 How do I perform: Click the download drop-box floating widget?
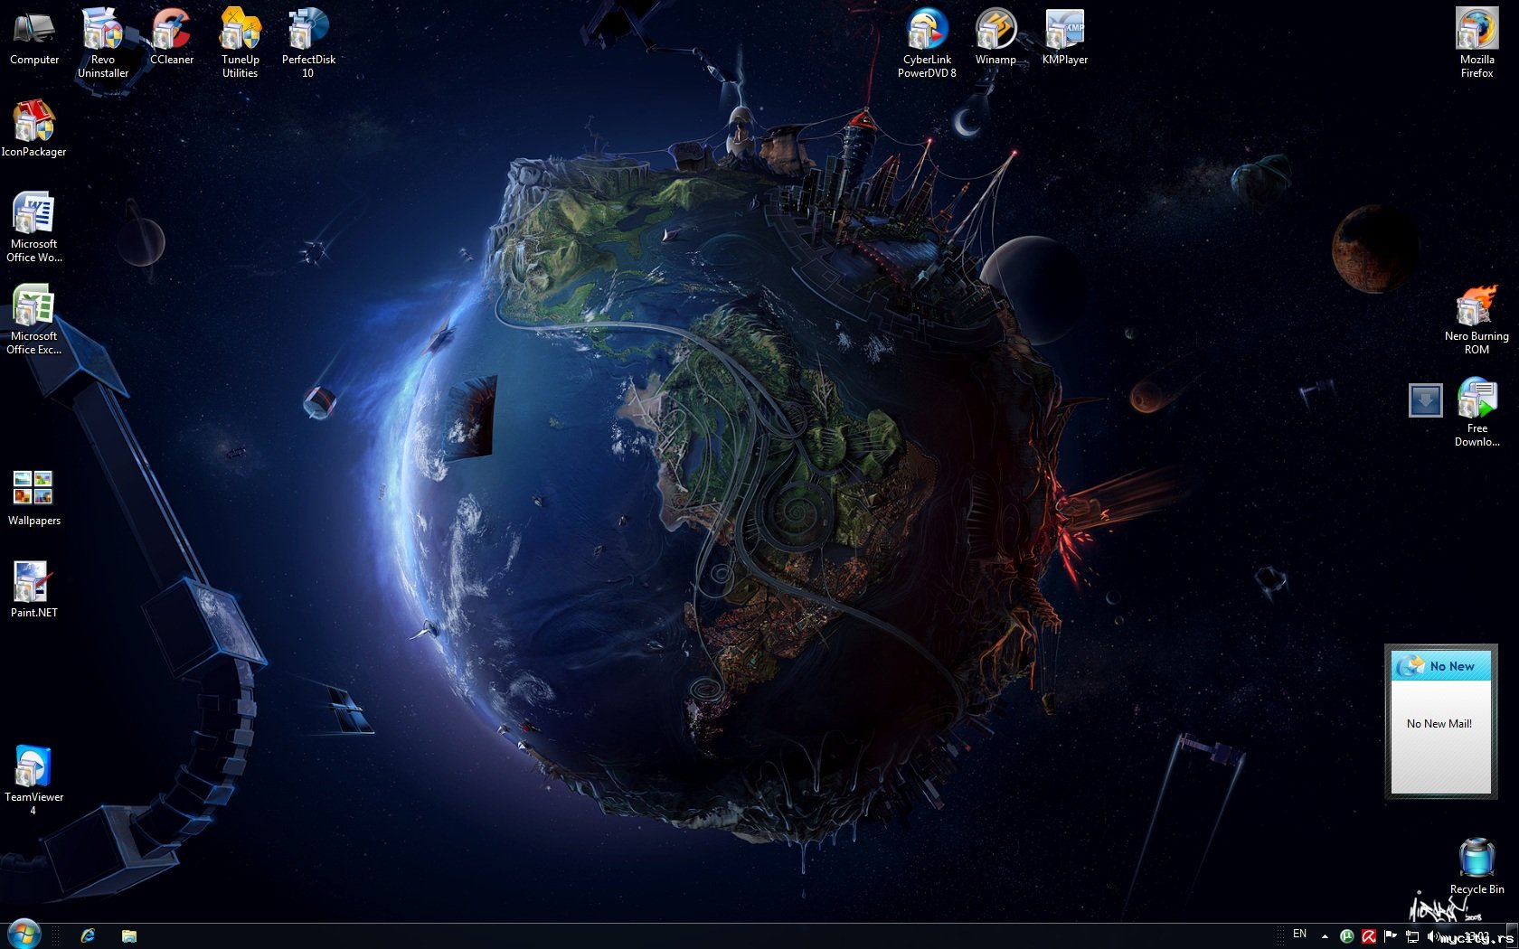(x=1426, y=399)
